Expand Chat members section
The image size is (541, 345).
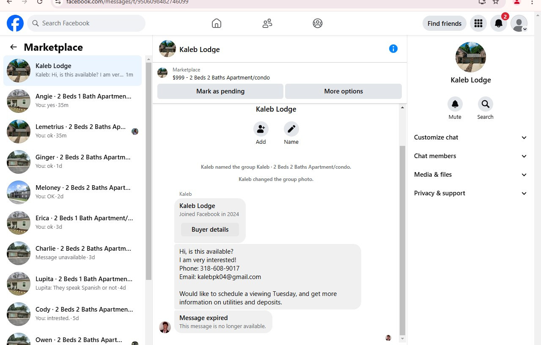point(471,156)
